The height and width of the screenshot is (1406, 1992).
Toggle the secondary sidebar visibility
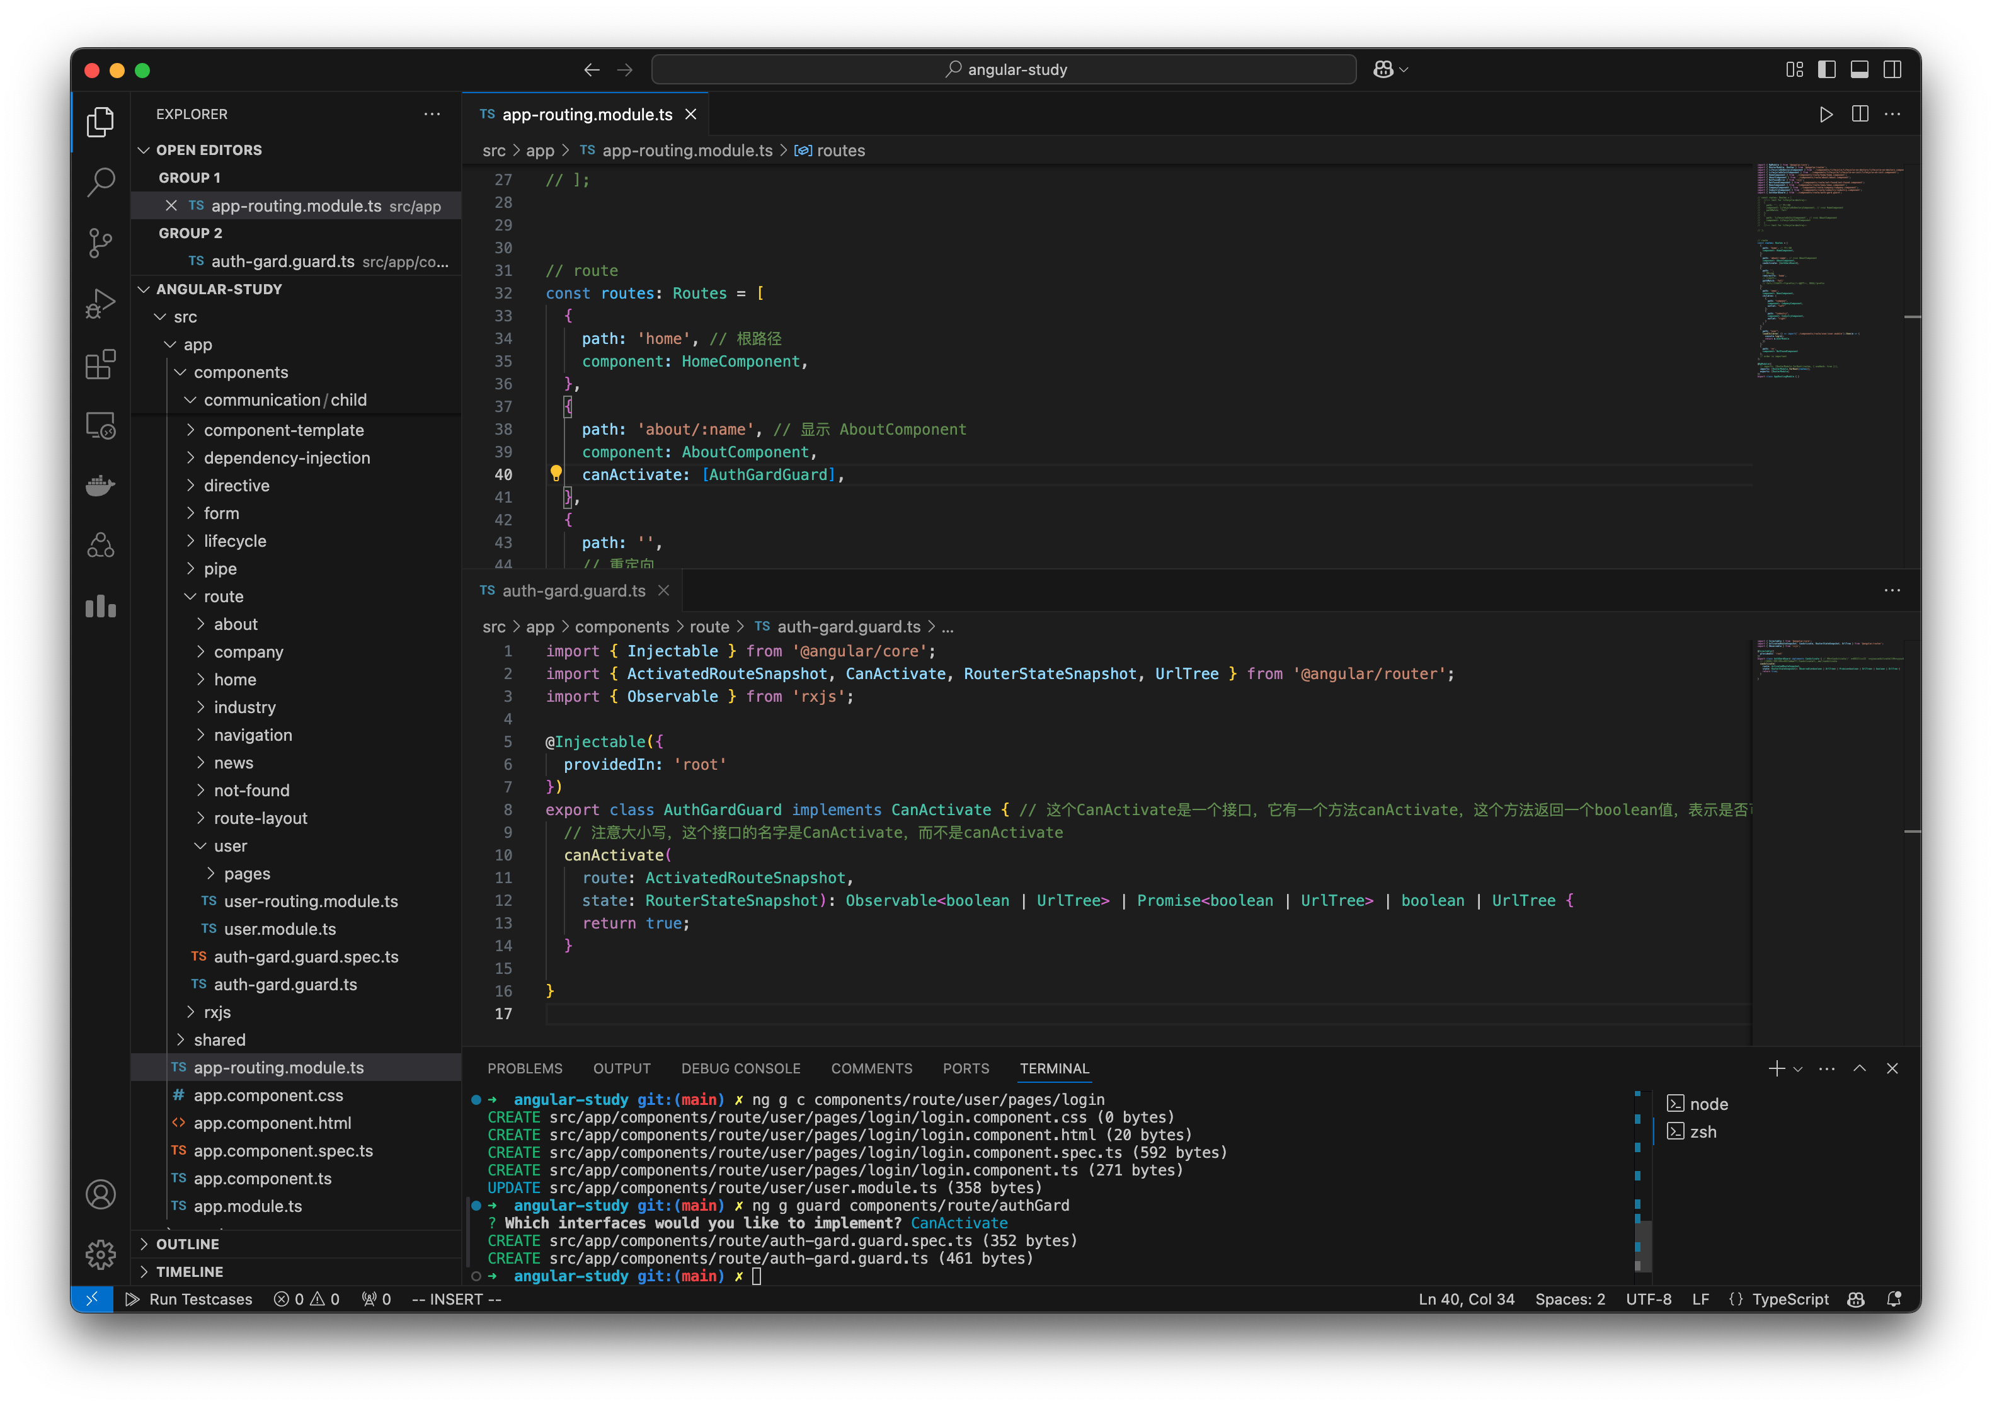point(1892,69)
